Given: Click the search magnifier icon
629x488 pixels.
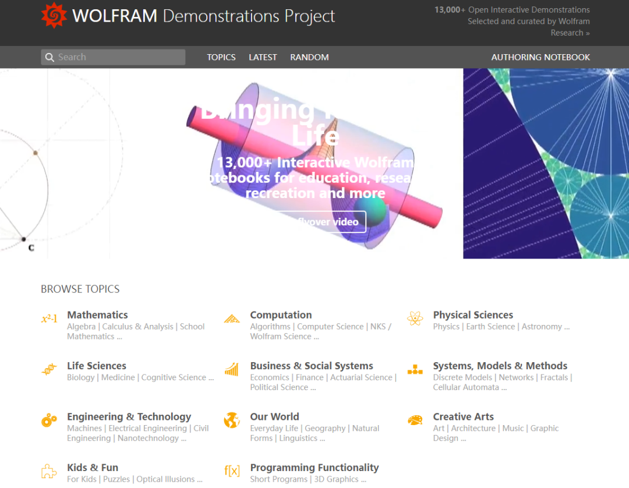Looking at the screenshot, I should click(x=50, y=57).
